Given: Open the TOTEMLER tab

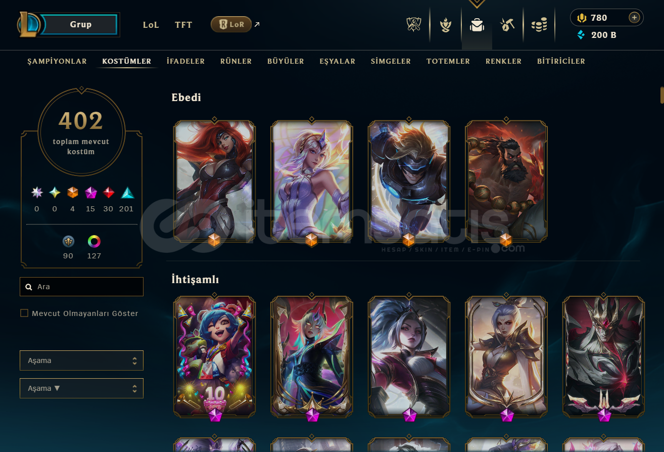Looking at the screenshot, I should pyautogui.click(x=448, y=61).
